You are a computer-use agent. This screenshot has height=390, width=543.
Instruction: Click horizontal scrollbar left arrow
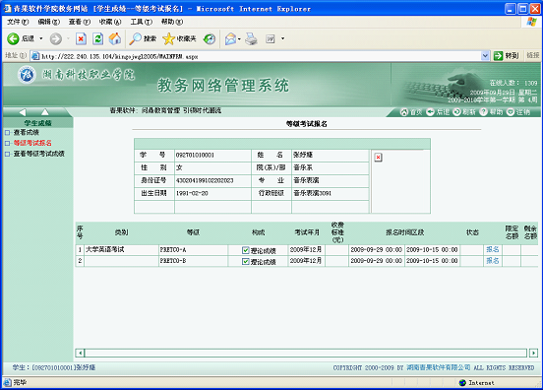[80, 353]
